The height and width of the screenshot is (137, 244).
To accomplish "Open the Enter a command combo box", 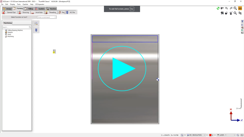I will [47, 17].
